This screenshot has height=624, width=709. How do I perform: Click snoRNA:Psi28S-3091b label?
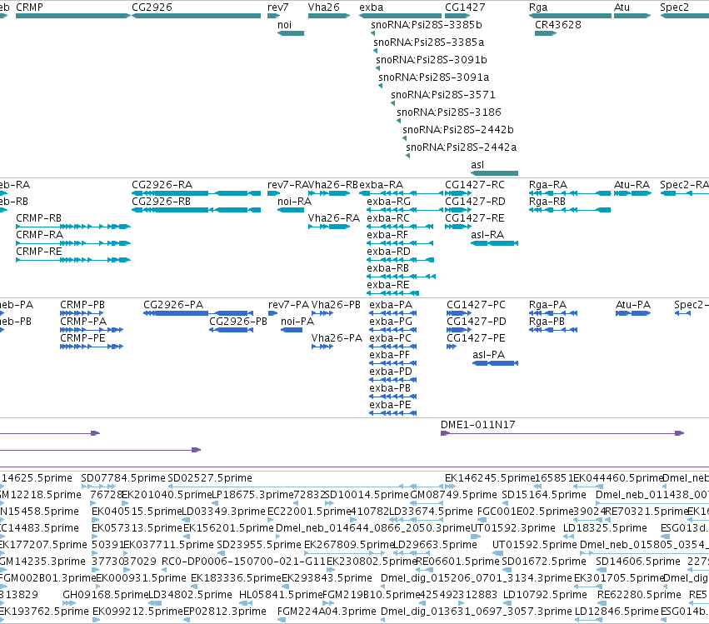point(432,60)
